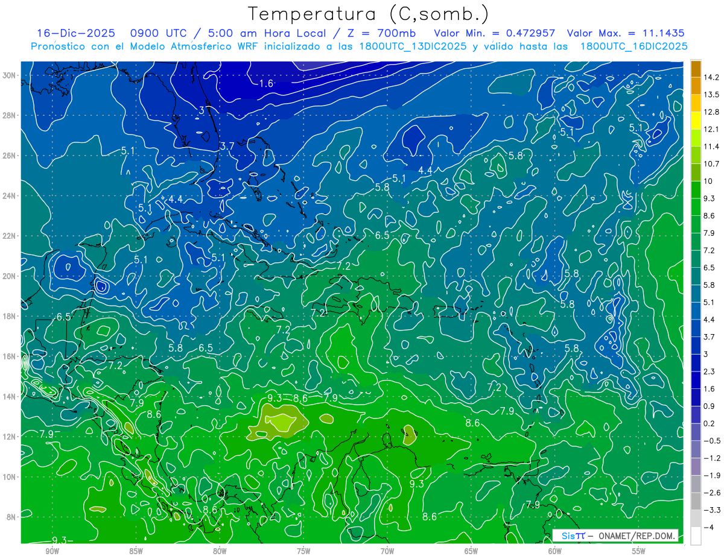724x559 pixels.
Task: Click the '-0.5' color bar label
Action: (x=711, y=441)
